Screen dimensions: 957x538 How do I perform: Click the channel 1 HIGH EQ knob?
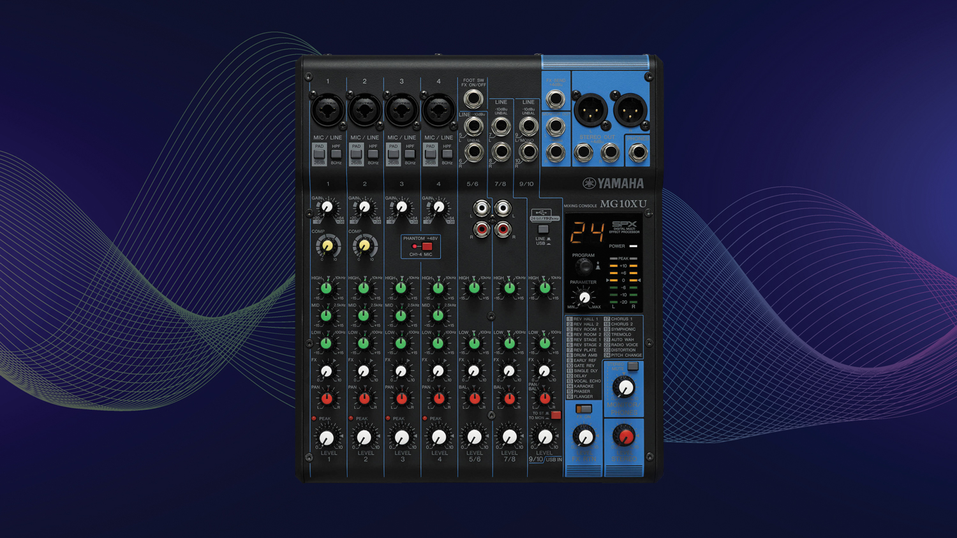(x=327, y=288)
